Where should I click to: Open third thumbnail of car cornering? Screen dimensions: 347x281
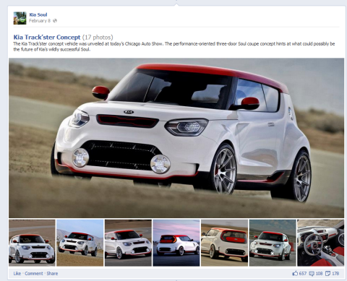(128, 243)
